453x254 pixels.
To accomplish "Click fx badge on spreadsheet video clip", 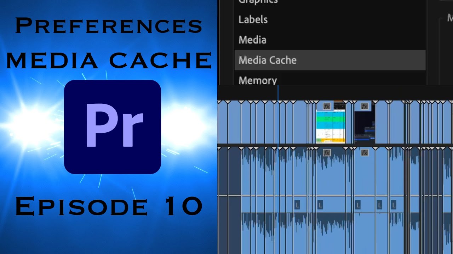I will pyautogui.click(x=327, y=106).
